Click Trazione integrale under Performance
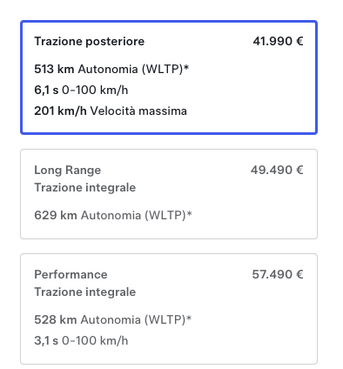 85,292
